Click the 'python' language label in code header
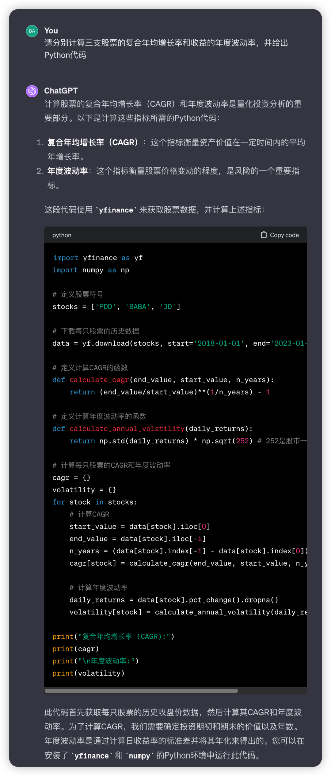This screenshot has width=331, height=776. coord(62,235)
